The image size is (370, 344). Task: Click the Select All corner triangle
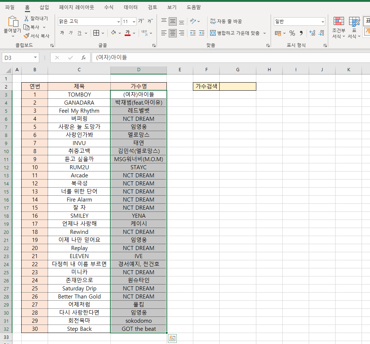[x=8, y=70]
